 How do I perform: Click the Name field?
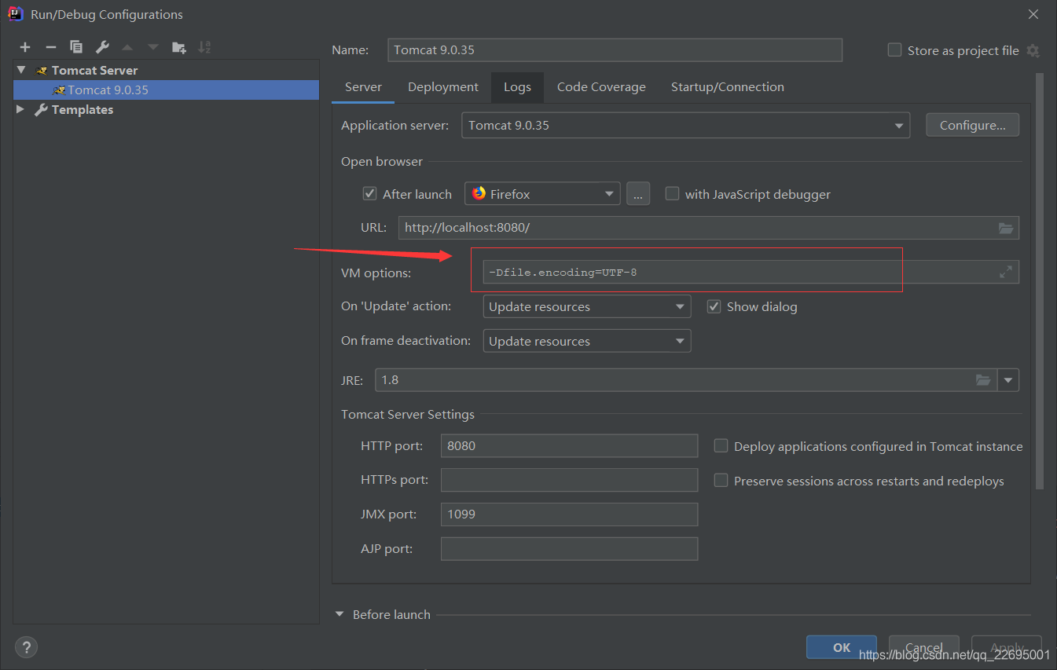coord(615,49)
